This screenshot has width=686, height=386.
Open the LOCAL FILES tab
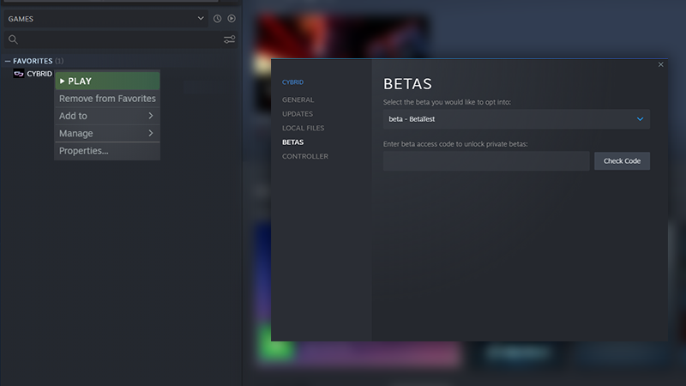[303, 128]
